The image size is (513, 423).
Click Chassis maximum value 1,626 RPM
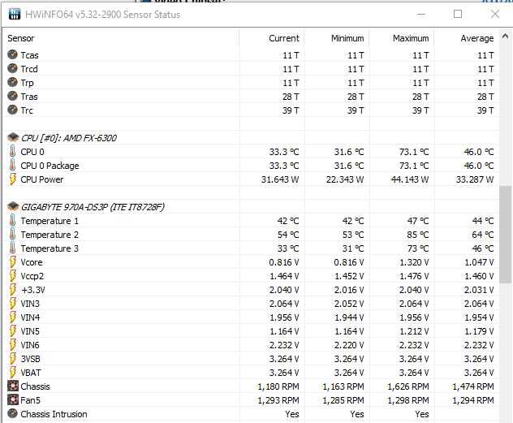tap(408, 386)
